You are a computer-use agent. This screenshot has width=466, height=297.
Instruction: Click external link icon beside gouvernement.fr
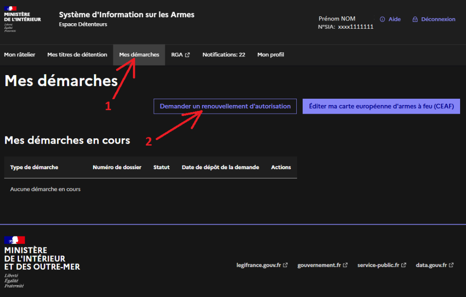[x=345, y=265]
